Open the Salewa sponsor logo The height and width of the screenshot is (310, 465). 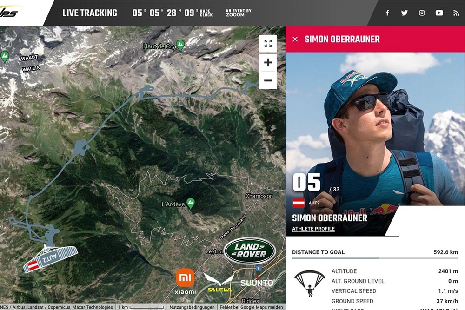pos(219,283)
